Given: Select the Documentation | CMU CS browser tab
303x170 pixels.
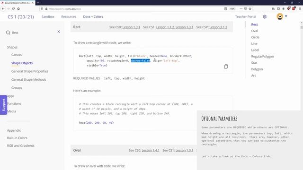Looking at the screenshot, I should point(18,3).
